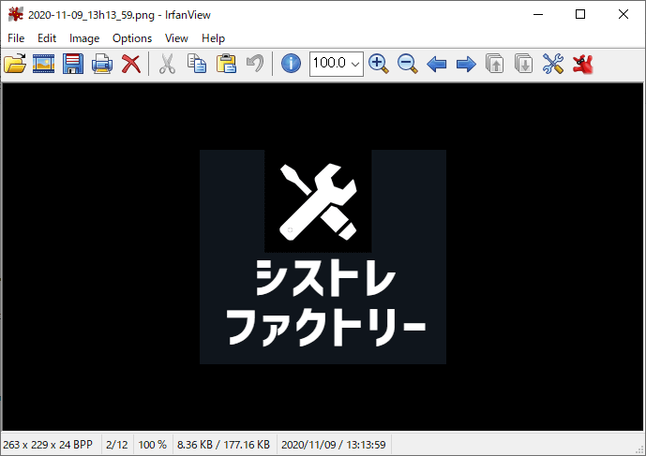
Task: Delete the file with the red X icon
Action: click(131, 64)
